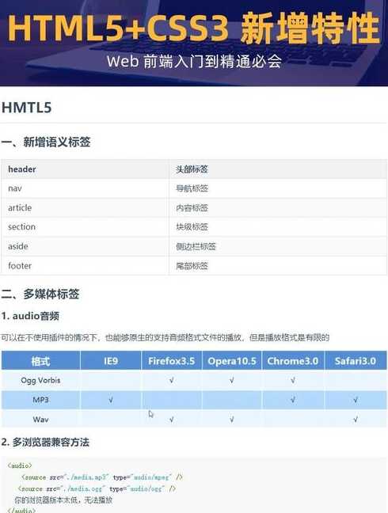Click Wav checkmark under Safari3.0
The image size is (388, 513).
click(356, 420)
